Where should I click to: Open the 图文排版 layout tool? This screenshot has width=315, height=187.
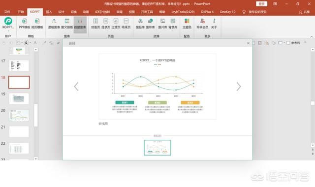coord(67,24)
